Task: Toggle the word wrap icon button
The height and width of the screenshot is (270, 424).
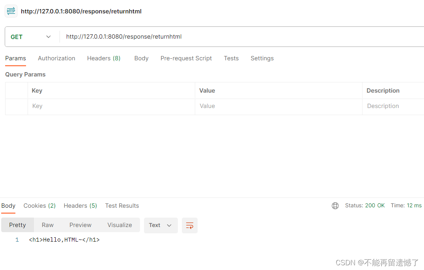Action: 190,225
